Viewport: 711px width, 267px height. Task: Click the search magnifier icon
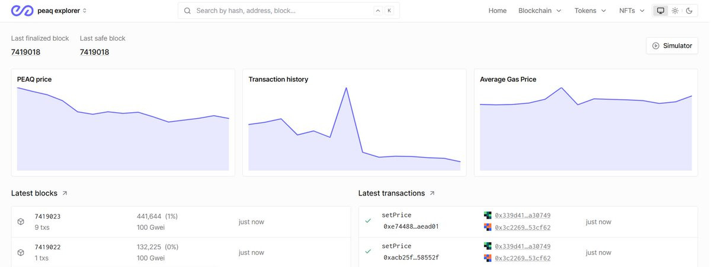pos(187,11)
